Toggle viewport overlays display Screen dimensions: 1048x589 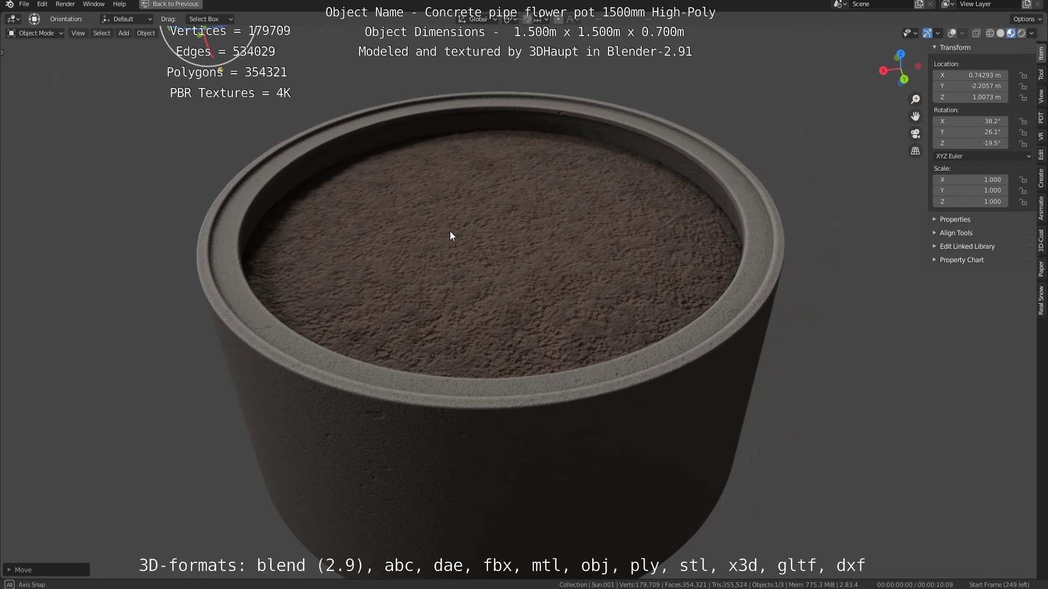[952, 33]
